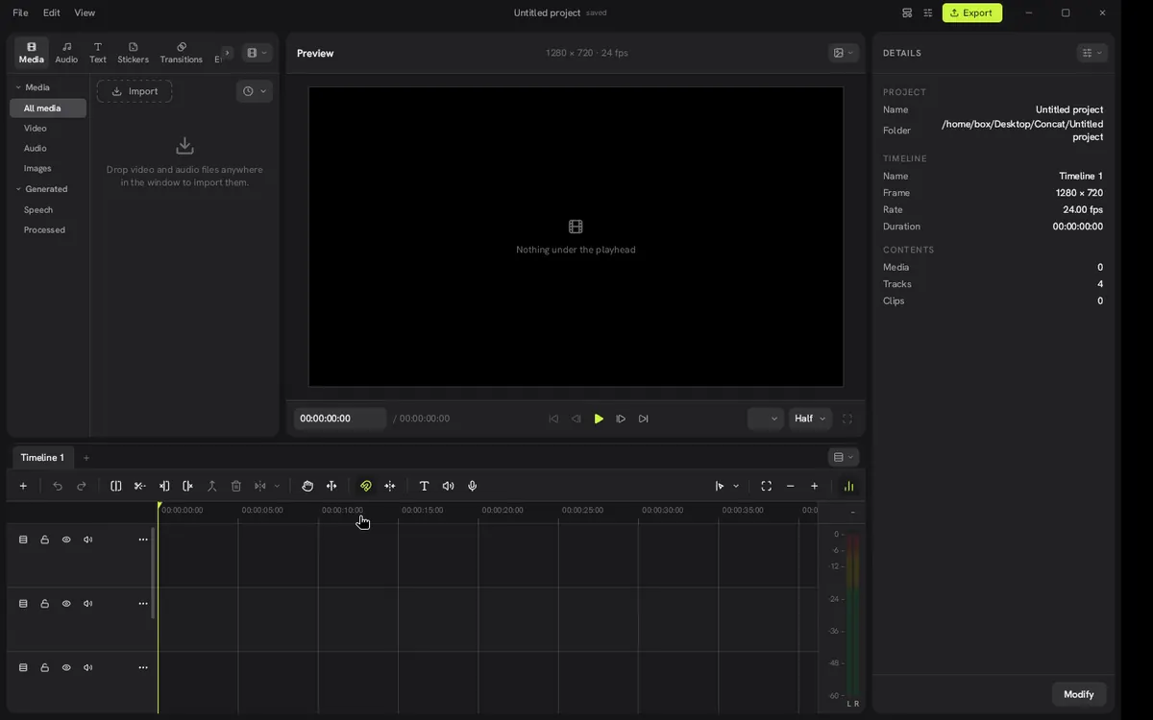Start voice recording with microphone icon
1153x720 pixels.
coord(473,486)
